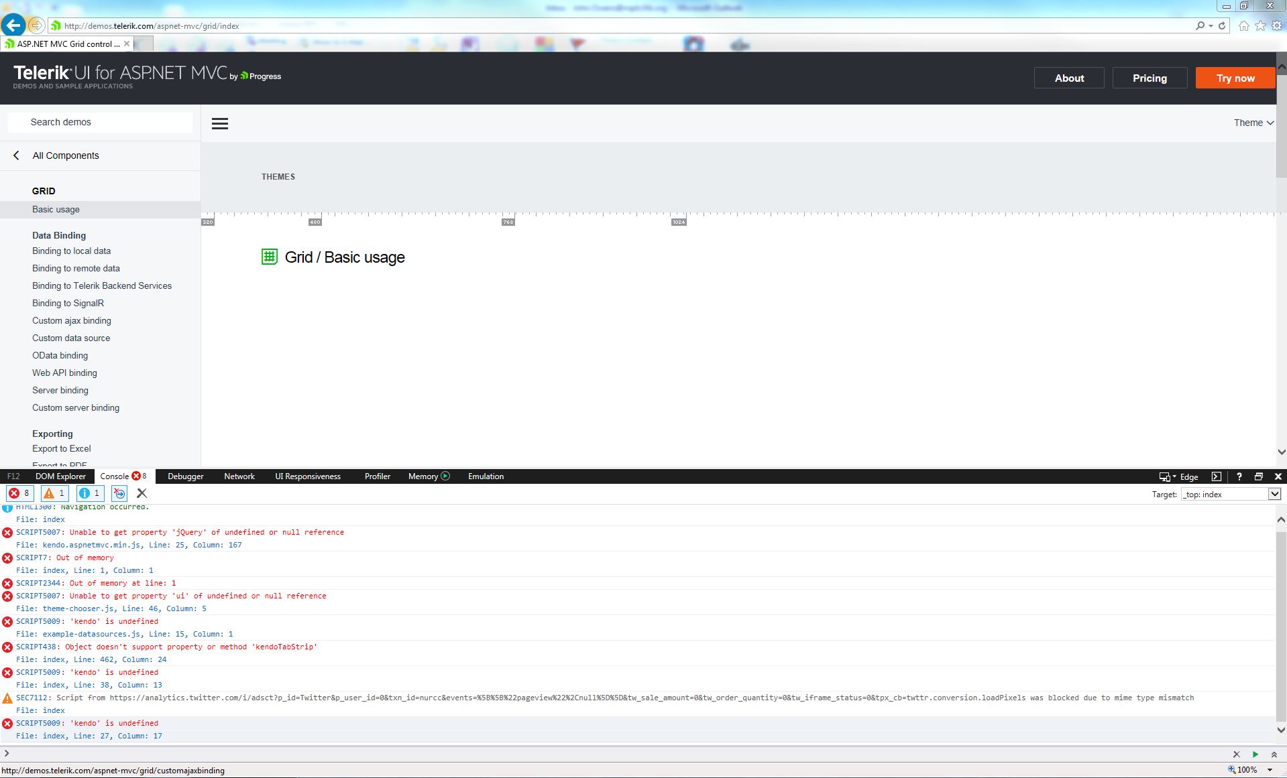
Task: Go back with the browser Back arrow
Action: [13, 25]
